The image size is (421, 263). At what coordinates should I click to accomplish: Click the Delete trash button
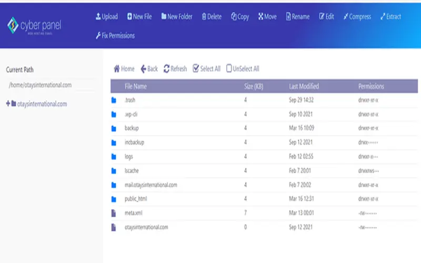(x=212, y=17)
